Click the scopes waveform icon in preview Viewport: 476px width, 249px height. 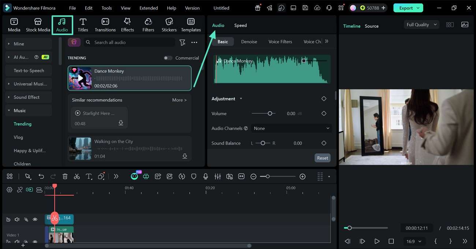click(x=465, y=24)
